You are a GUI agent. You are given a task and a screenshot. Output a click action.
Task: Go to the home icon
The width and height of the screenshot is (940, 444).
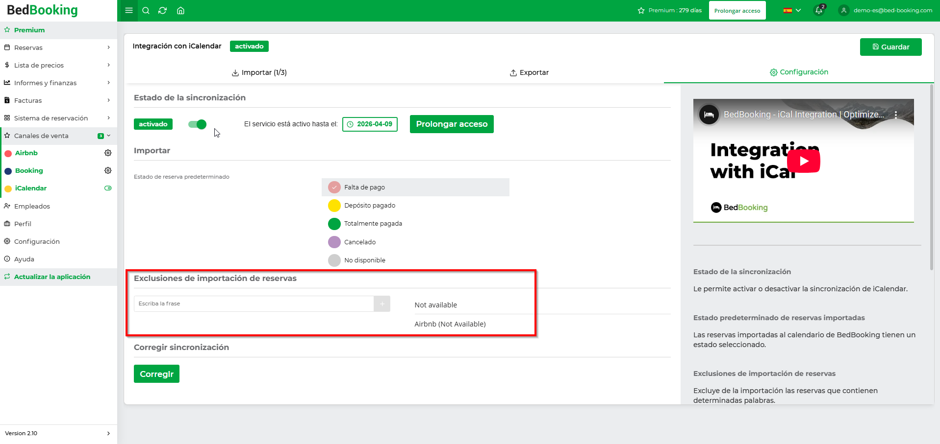(180, 10)
